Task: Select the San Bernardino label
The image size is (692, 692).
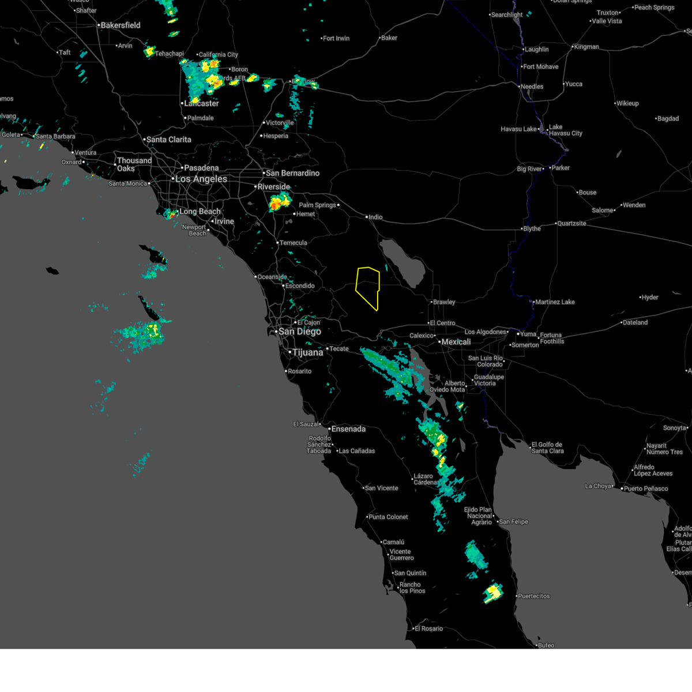Action: pos(292,173)
